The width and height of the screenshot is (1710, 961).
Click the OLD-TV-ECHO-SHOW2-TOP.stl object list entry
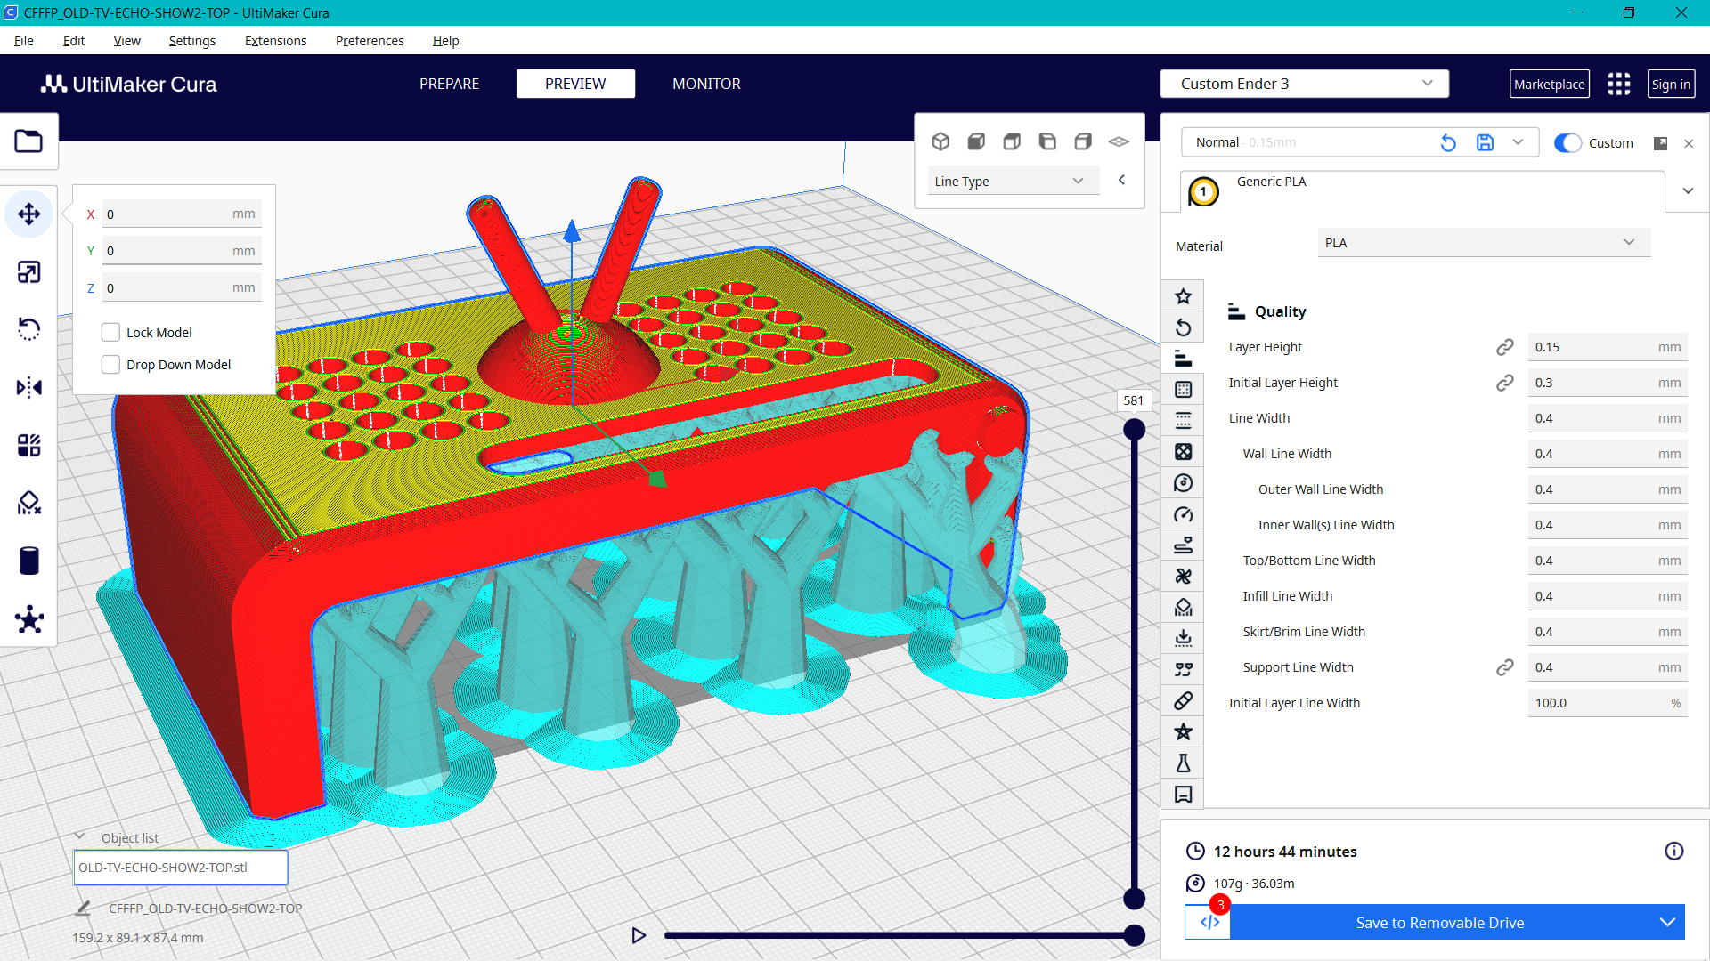[x=181, y=867]
